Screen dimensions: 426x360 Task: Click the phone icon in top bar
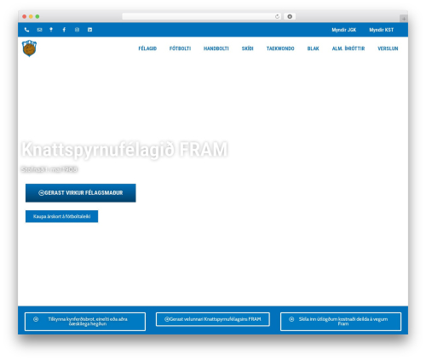point(26,30)
